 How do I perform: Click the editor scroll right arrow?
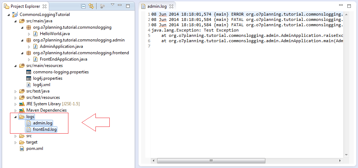(x=340, y=161)
